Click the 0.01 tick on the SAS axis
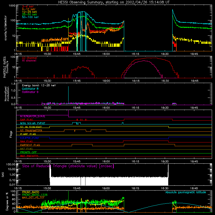215x215 pixels. point(12,185)
